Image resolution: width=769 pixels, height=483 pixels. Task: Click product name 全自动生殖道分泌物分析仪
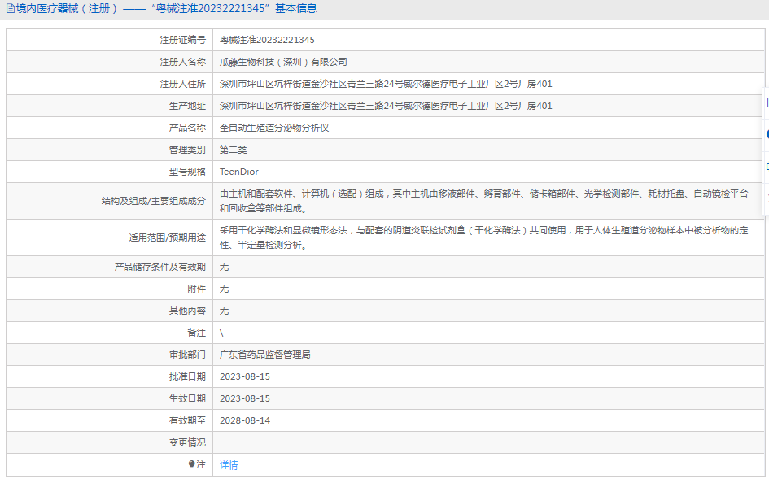(274, 128)
